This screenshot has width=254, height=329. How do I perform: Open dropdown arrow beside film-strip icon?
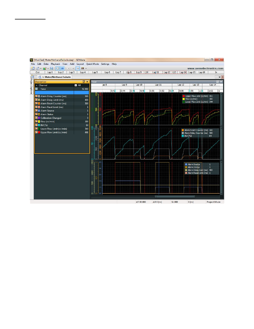point(86,68)
